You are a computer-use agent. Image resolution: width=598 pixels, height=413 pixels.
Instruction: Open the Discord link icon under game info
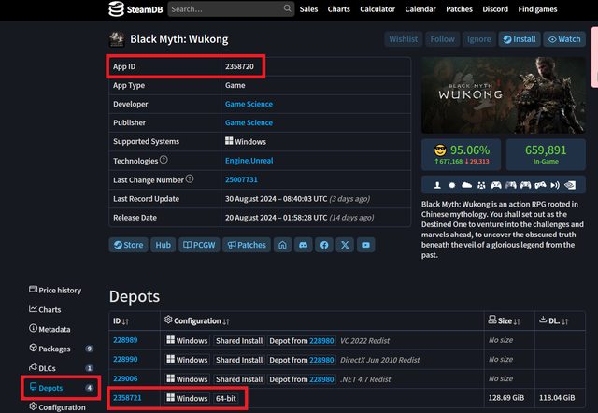coord(304,245)
